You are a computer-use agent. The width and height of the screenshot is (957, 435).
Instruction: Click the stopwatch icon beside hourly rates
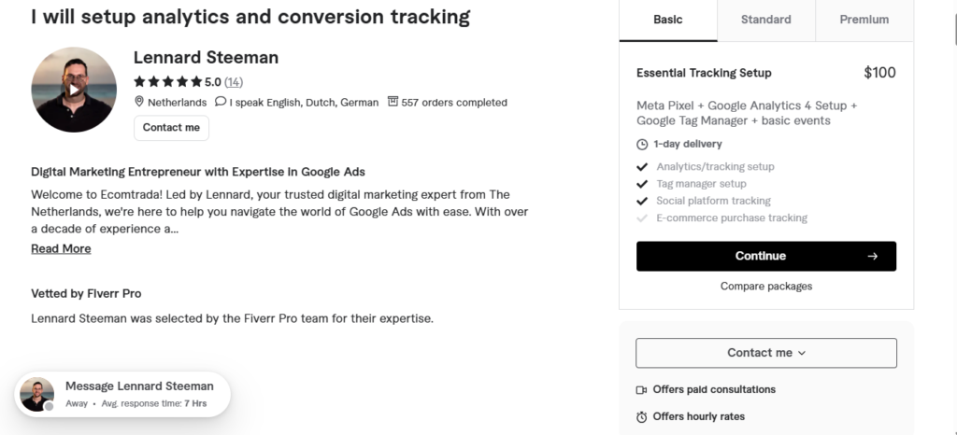(641, 417)
